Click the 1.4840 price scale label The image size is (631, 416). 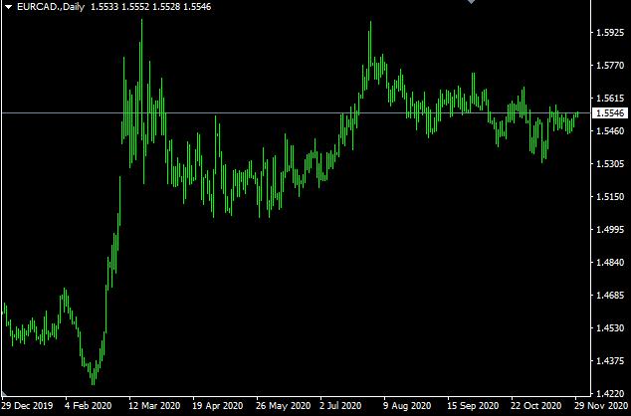tap(610, 263)
